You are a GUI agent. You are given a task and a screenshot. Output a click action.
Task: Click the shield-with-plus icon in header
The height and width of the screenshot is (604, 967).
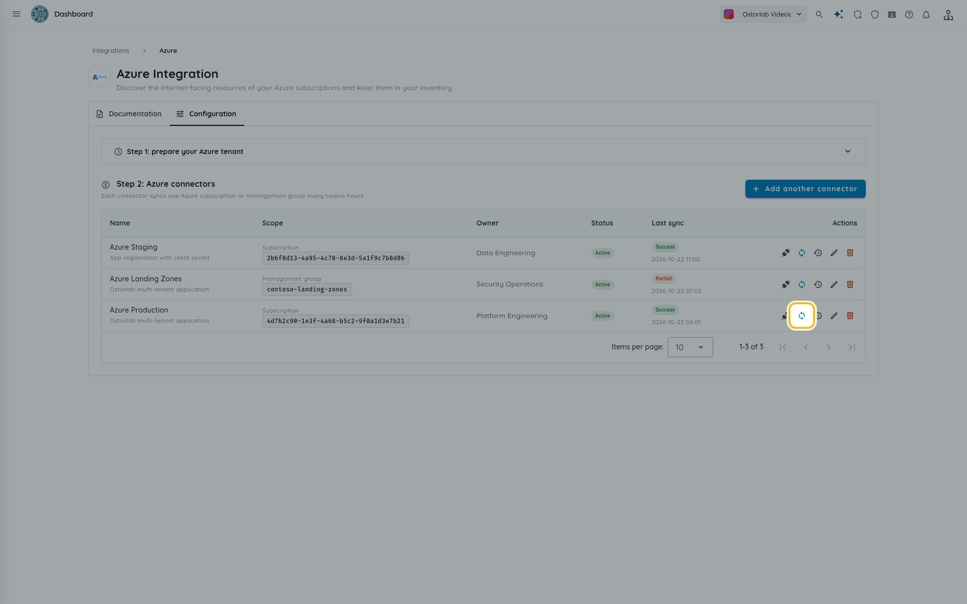[858, 15]
